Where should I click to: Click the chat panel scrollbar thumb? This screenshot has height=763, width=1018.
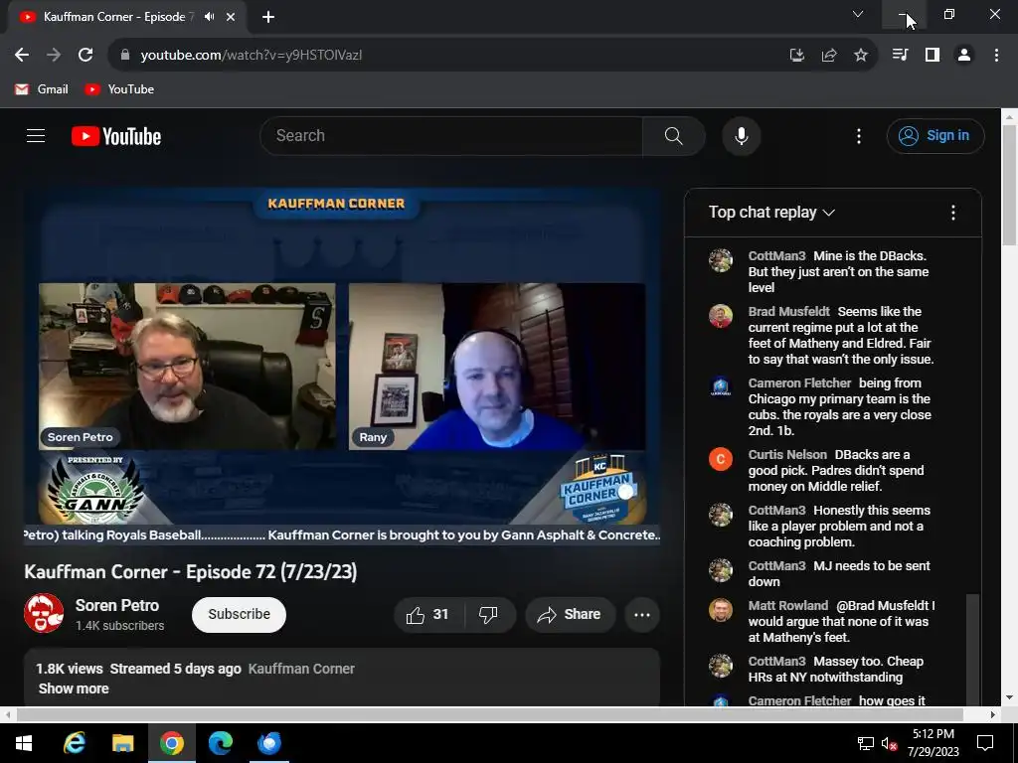[x=971, y=649]
